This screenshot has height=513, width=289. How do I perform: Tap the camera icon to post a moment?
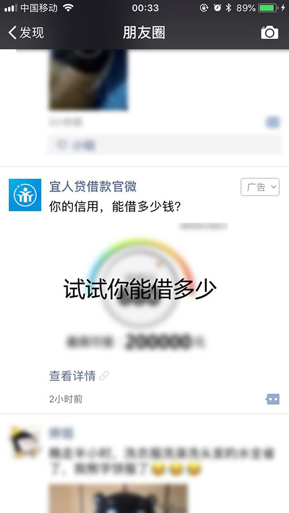[270, 32]
